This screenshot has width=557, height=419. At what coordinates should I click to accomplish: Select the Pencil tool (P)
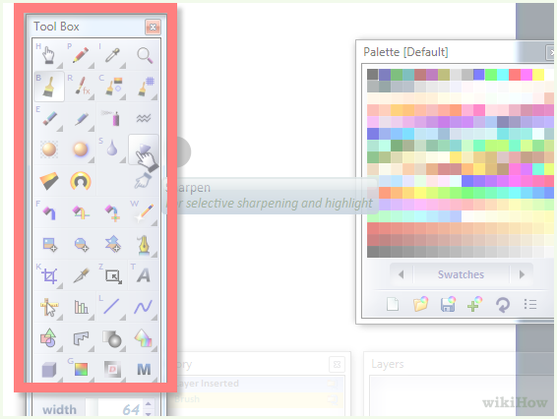[x=81, y=55]
